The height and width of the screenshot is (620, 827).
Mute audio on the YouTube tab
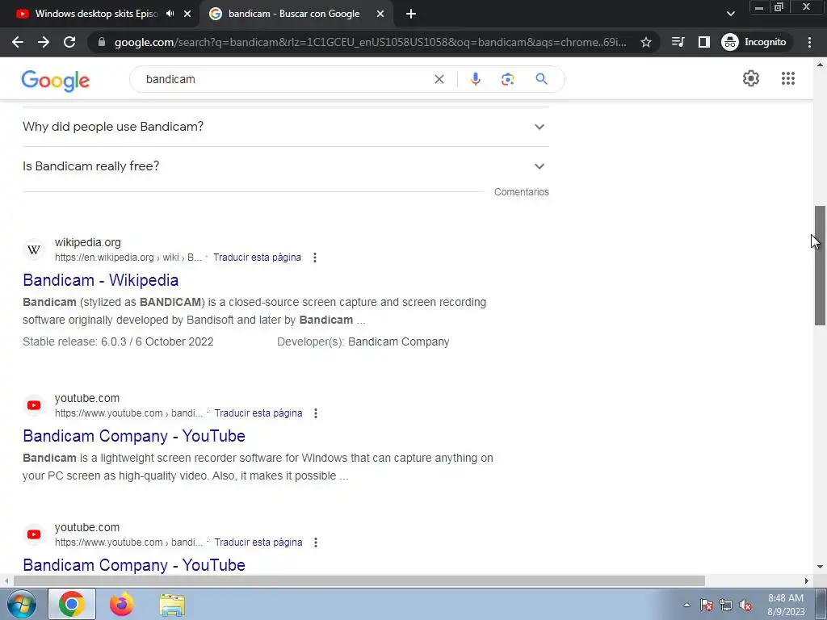(170, 14)
